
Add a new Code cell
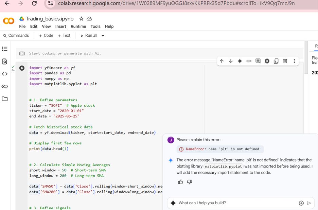tap(46, 35)
